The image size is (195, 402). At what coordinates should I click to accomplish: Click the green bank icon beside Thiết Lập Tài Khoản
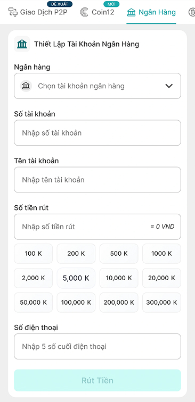click(x=22, y=44)
